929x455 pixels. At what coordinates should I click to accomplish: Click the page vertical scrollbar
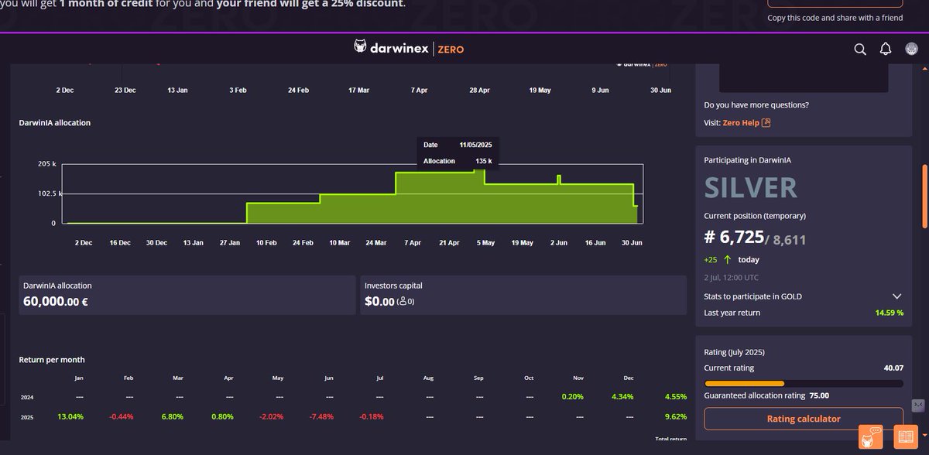coord(925,197)
